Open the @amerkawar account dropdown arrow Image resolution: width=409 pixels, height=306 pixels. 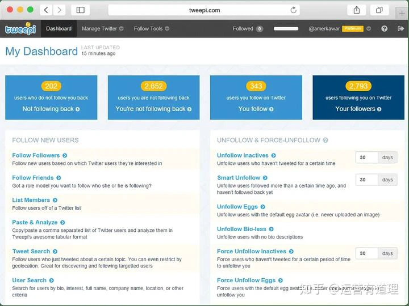(x=369, y=29)
